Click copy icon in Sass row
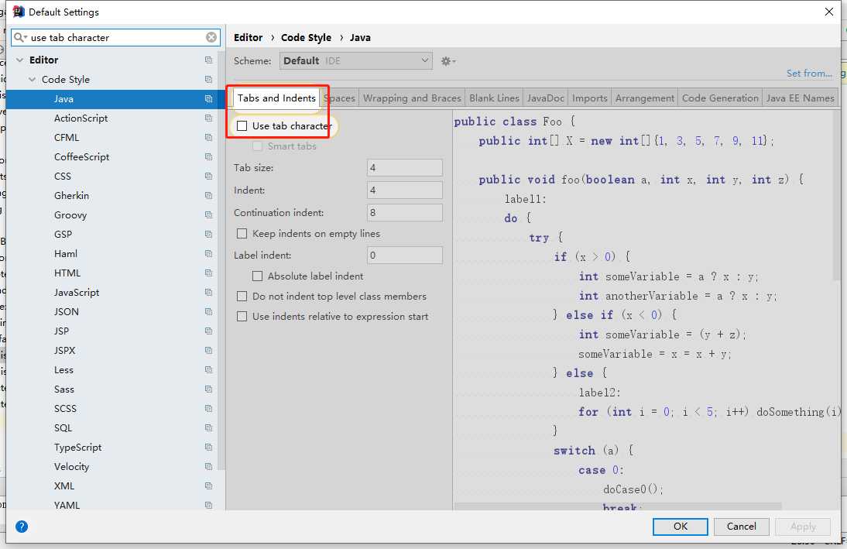 pyautogui.click(x=208, y=389)
